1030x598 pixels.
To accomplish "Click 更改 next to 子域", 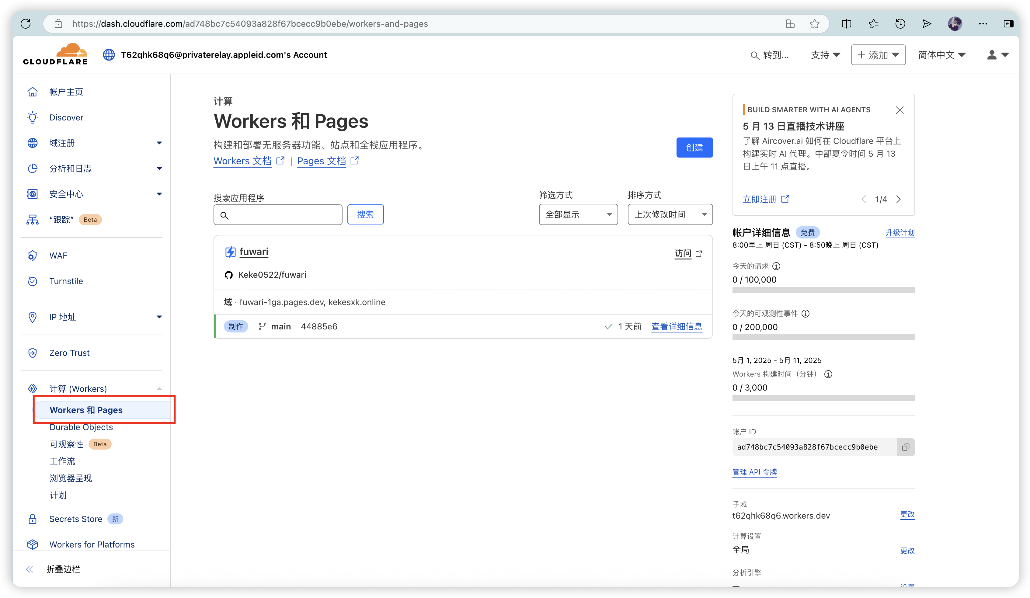I will pos(907,514).
